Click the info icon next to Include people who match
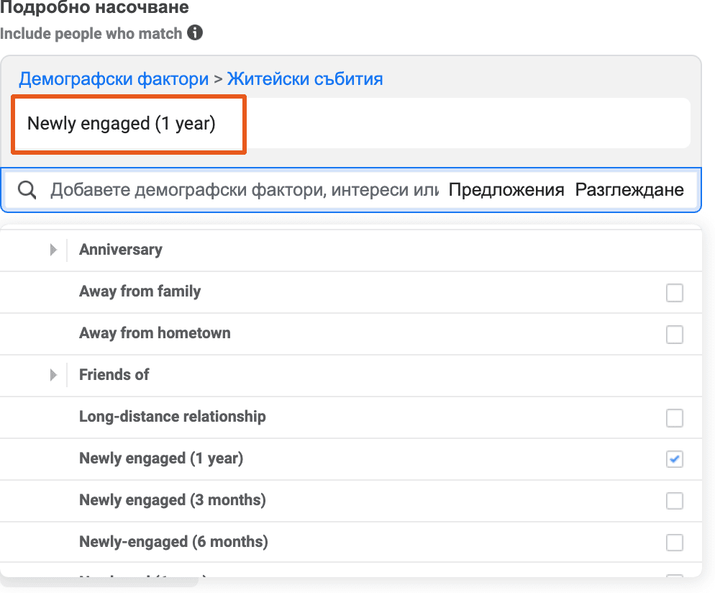 (x=194, y=33)
